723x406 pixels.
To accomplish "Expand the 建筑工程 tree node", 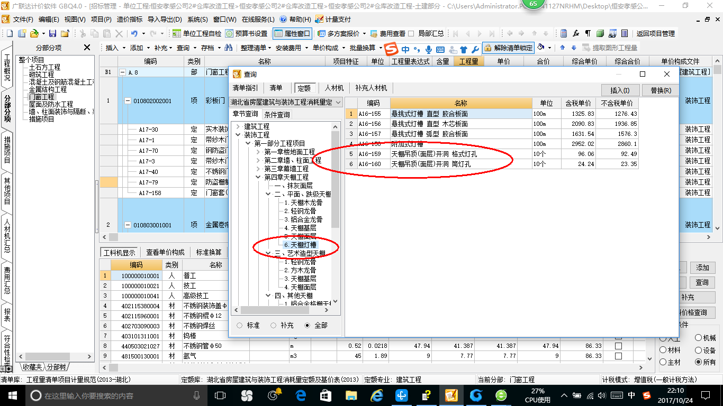I will (238, 126).
